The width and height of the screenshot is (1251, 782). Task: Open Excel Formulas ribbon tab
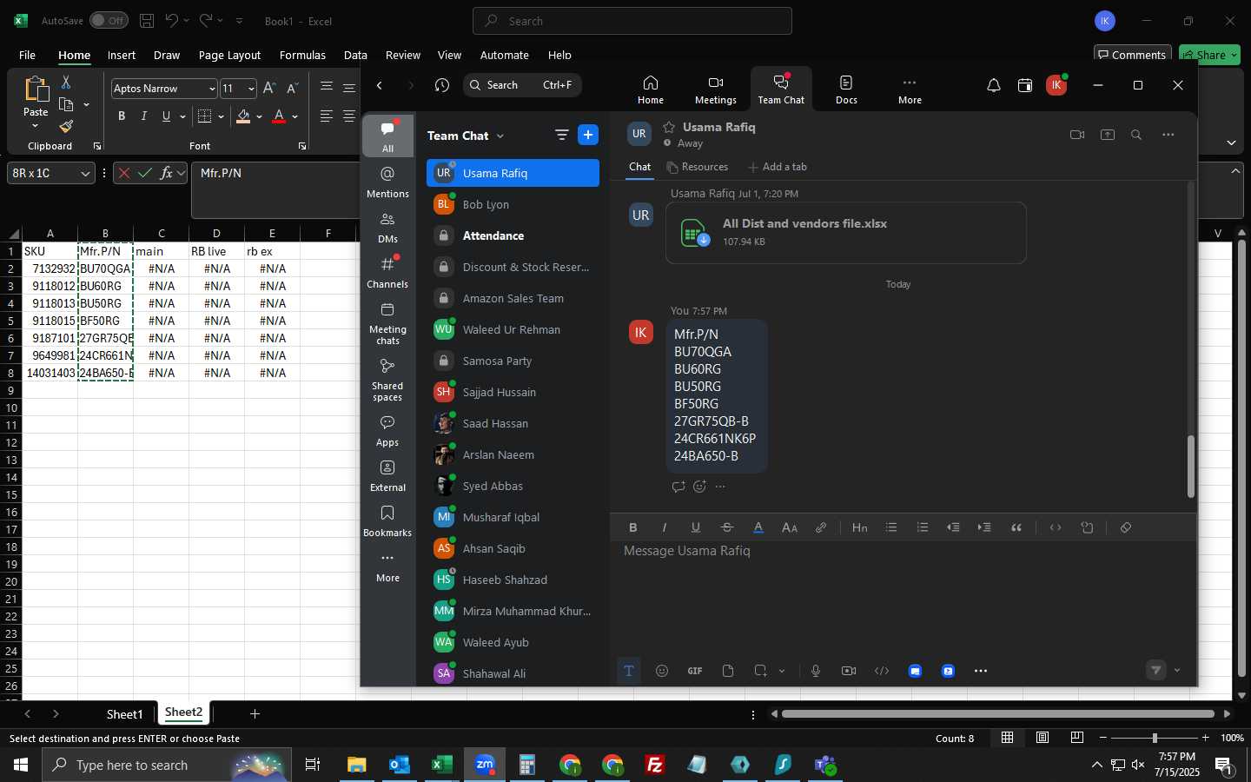[302, 55]
